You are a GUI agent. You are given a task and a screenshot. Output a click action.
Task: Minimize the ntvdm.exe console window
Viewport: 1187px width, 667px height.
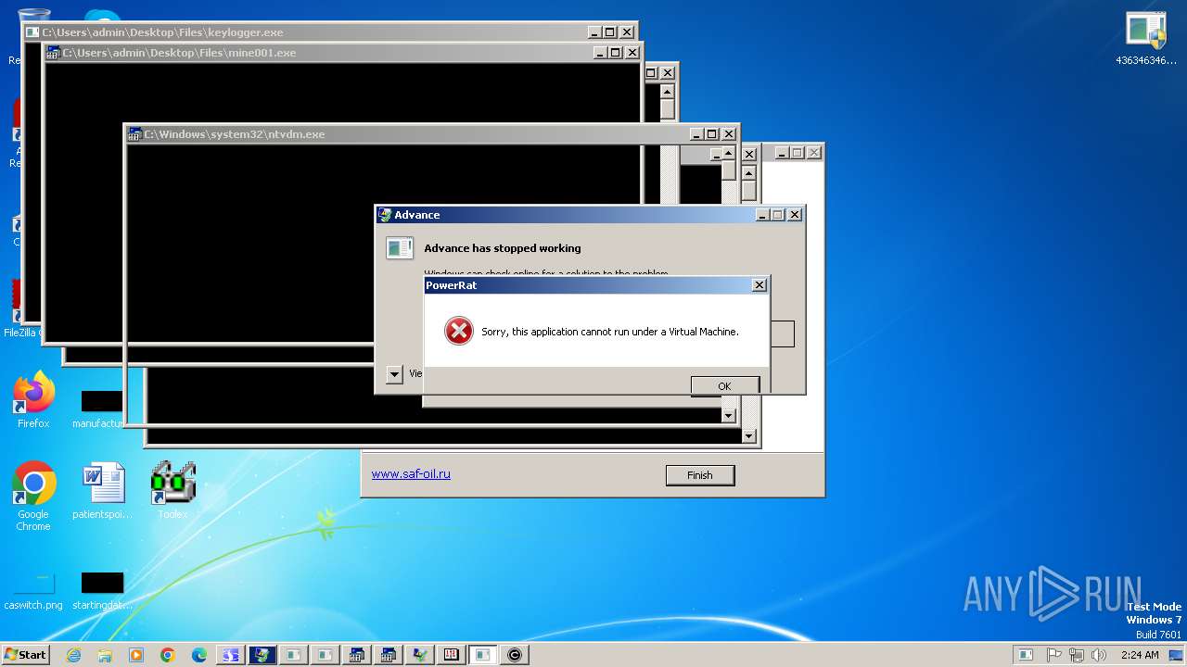click(696, 134)
